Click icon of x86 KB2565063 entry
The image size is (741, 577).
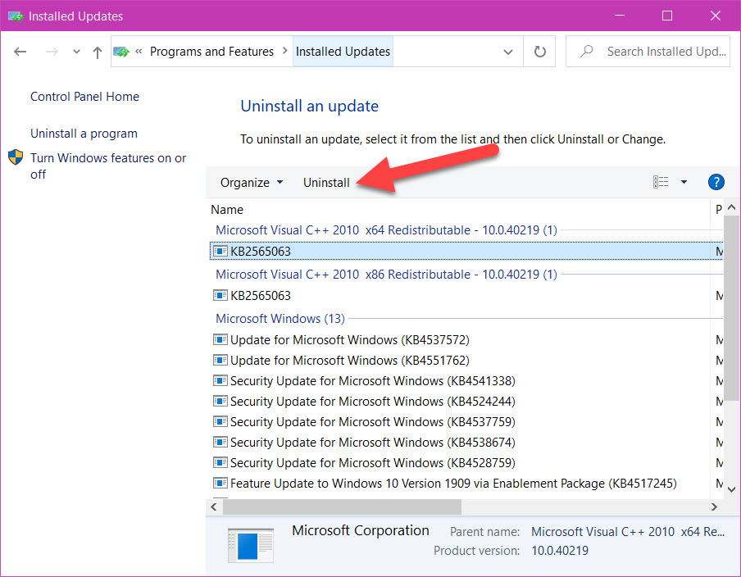(220, 295)
